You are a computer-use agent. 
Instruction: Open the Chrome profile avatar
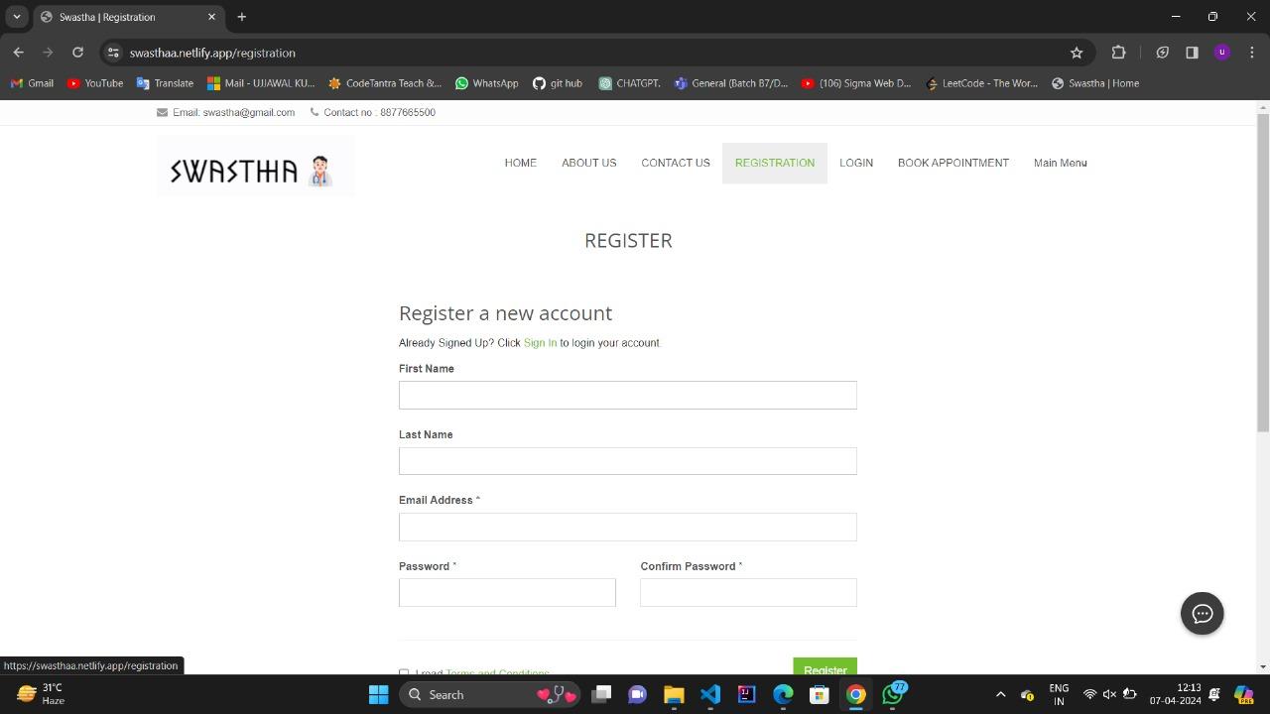(x=1222, y=53)
